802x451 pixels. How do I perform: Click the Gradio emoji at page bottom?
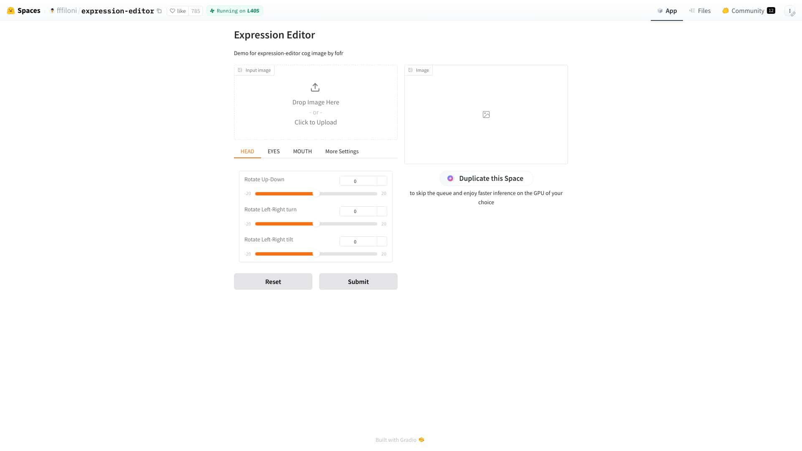pyautogui.click(x=421, y=439)
